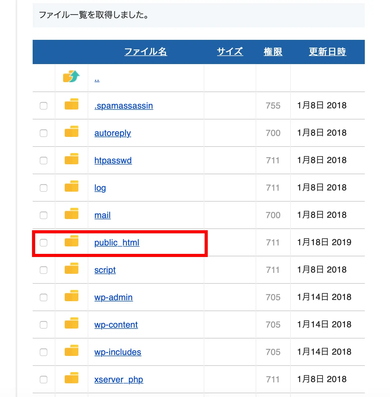Open the wp-includes folder link
390x397 pixels.
click(x=118, y=352)
